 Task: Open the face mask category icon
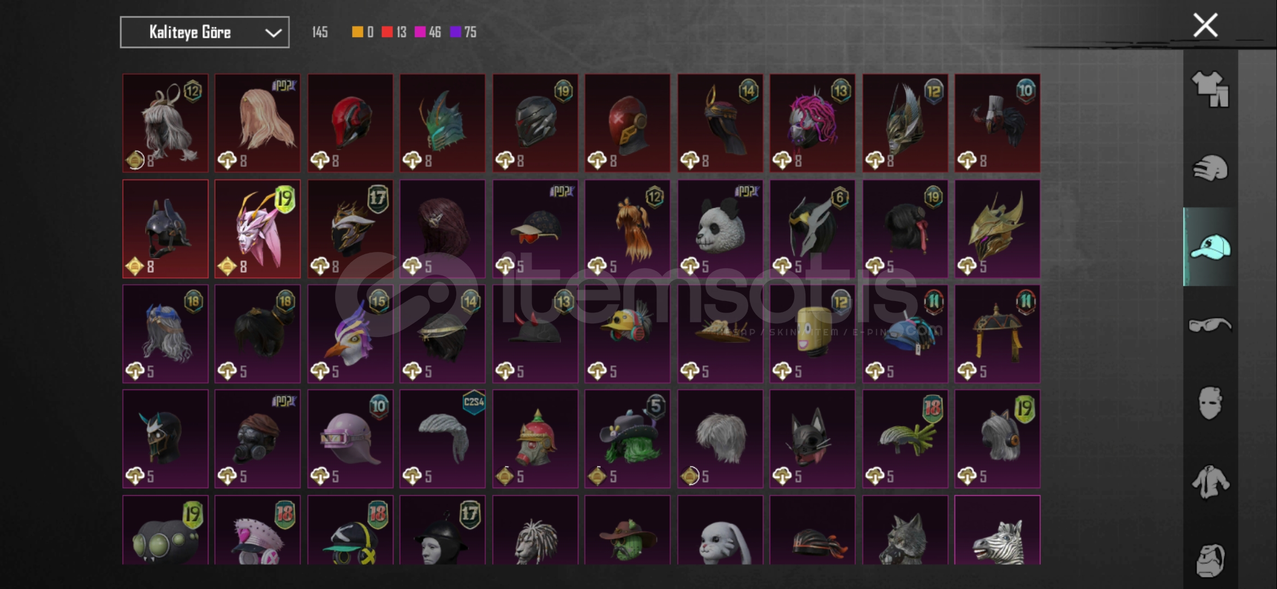pyautogui.click(x=1210, y=403)
